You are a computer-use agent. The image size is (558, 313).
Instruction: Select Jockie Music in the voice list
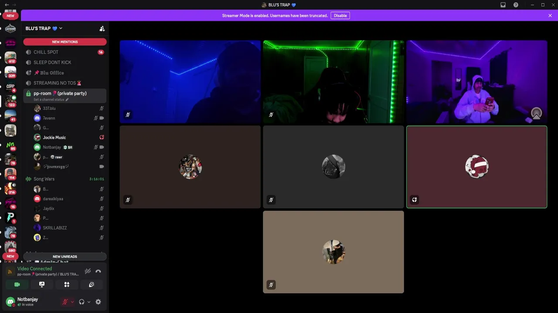click(69, 137)
